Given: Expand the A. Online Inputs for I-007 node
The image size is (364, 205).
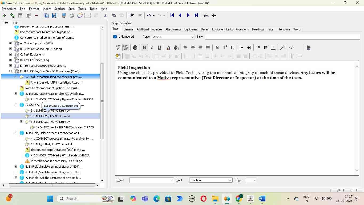Looking at the screenshot, I should tap(10, 43).
